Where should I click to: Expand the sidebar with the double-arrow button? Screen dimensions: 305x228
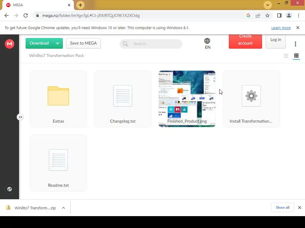tap(20, 117)
